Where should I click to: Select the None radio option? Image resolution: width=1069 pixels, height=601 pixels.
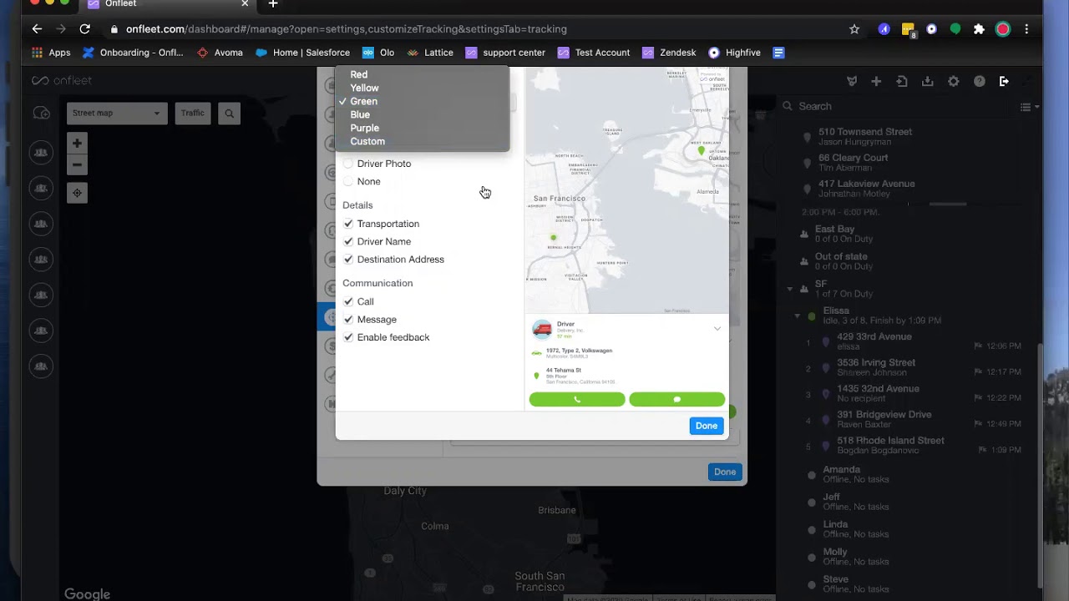point(348,181)
